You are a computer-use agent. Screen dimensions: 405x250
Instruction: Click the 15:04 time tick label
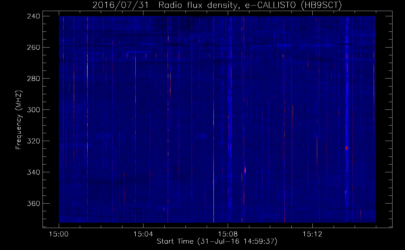[x=143, y=234]
